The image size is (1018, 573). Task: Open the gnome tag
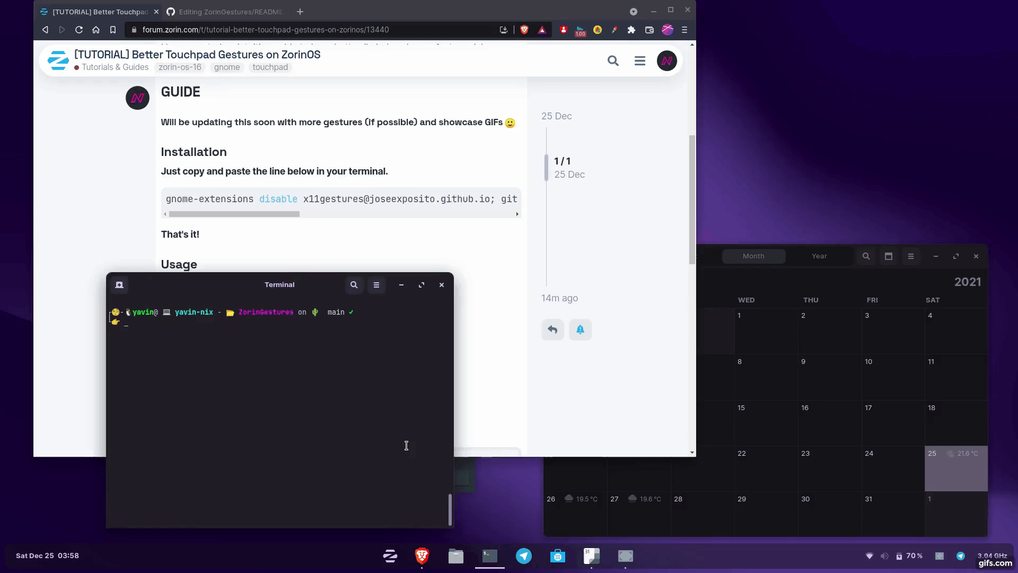click(x=227, y=67)
